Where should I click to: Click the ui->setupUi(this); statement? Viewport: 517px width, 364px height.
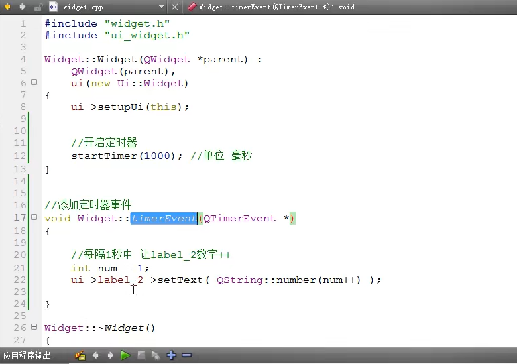(130, 107)
